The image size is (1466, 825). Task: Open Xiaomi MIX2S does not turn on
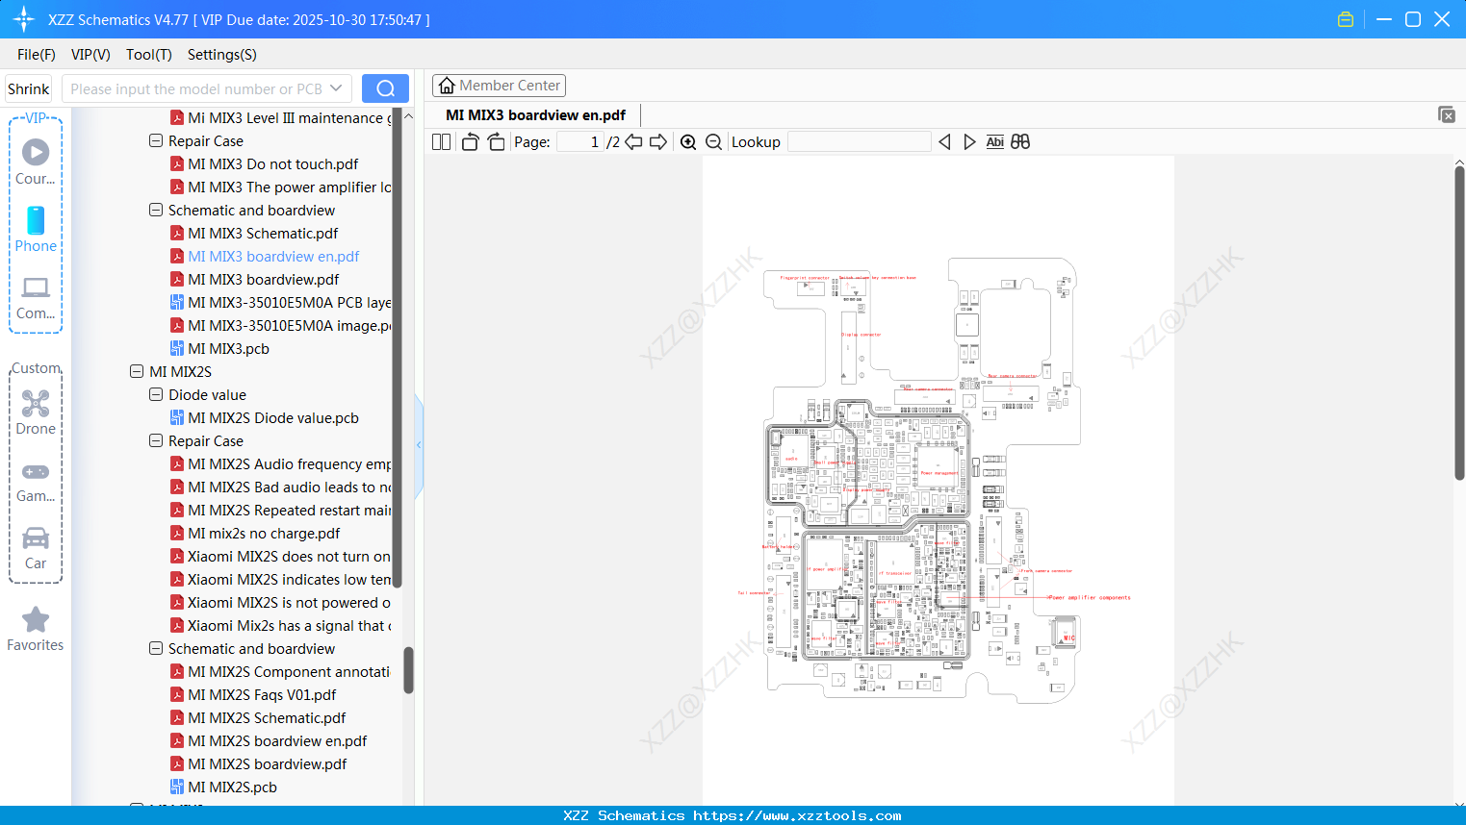[x=280, y=557]
